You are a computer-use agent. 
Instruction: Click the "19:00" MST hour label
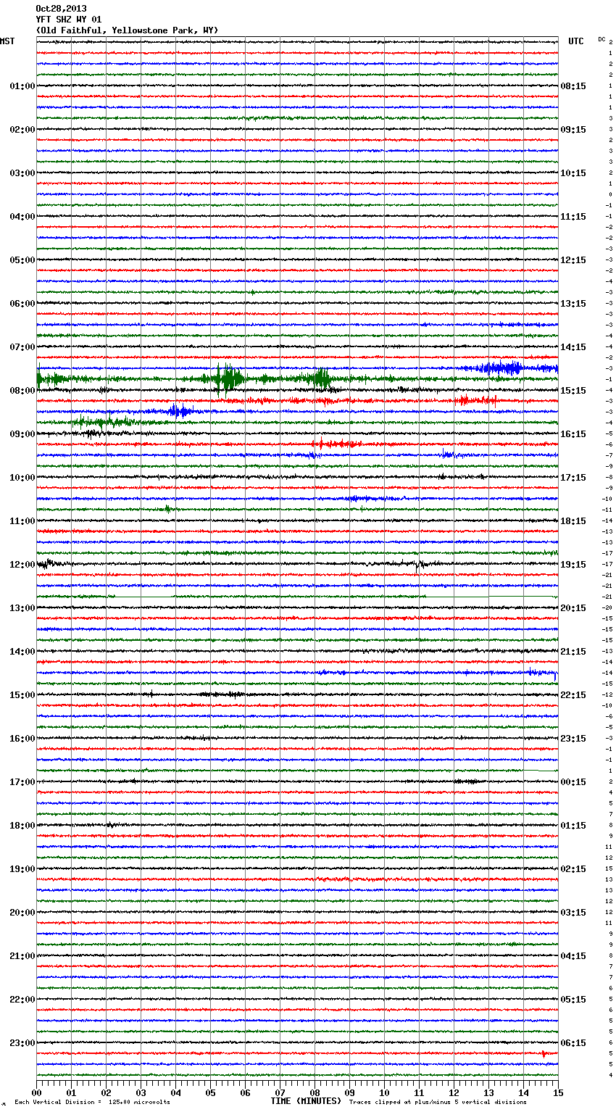click(22, 869)
